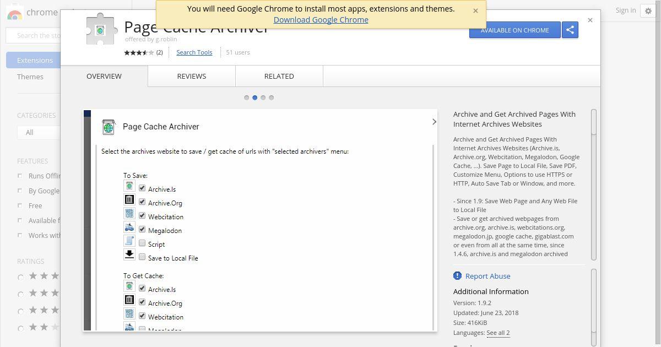Open the settings gear menu
Image resolution: width=661 pixels, height=347 pixels.
pyautogui.click(x=648, y=10)
